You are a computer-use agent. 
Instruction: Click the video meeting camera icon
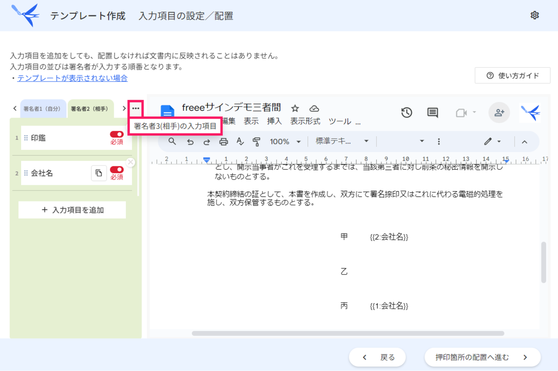(x=461, y=113)
